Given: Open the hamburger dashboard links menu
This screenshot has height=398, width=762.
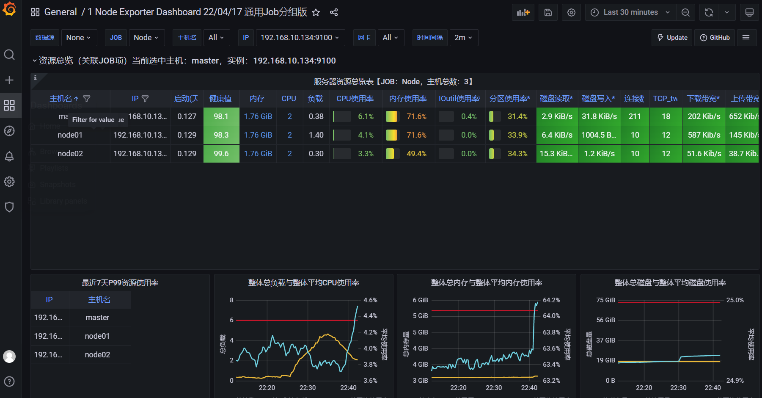Looking at the screenshot, I should (746, 38).
